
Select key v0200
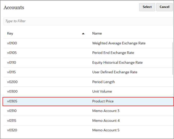[12, 82]
